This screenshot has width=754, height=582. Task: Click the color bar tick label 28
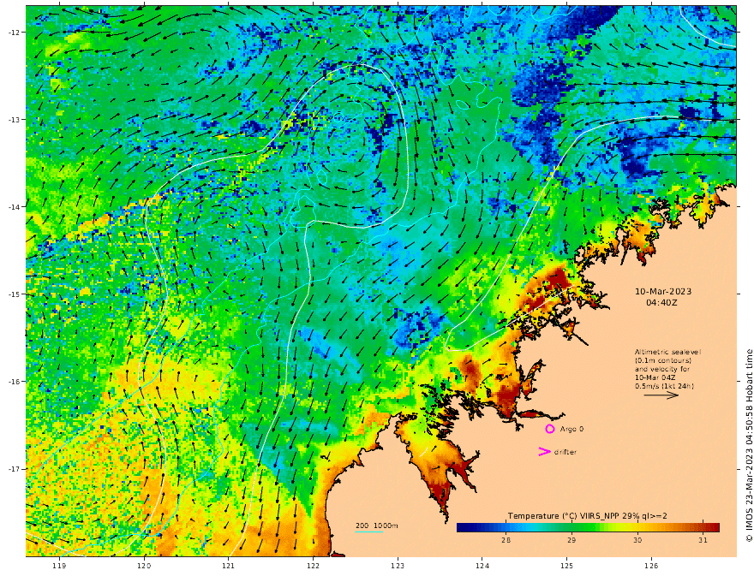pos(506,540)
